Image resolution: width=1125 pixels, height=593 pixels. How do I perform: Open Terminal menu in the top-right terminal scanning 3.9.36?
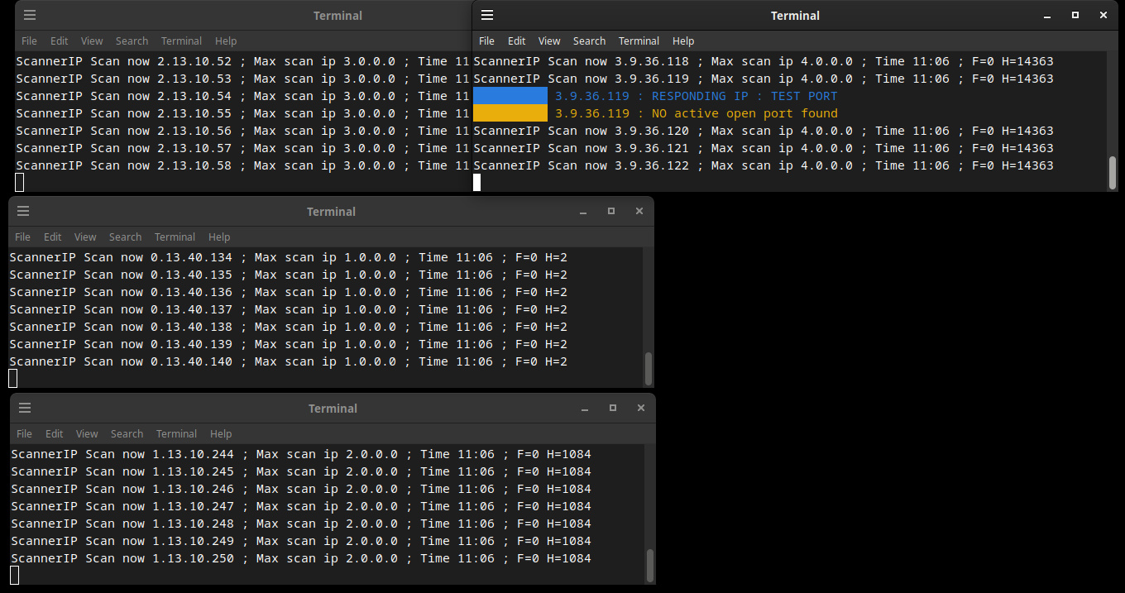tap(639, 41)
